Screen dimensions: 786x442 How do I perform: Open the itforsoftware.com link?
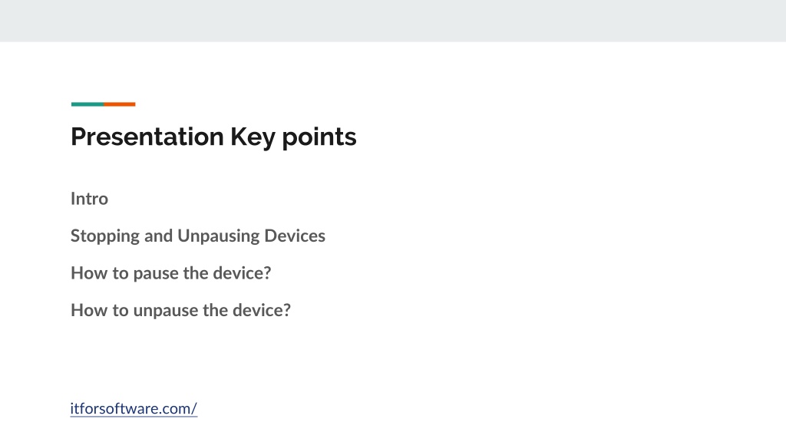(x=134, y=408)
